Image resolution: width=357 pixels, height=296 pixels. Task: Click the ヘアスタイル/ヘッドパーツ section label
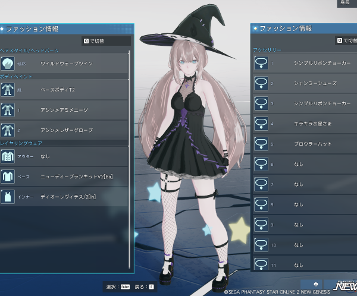[x=29, y=51]
